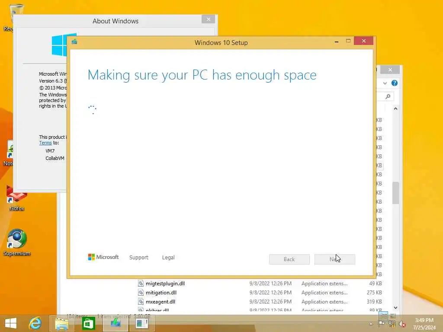Click the 49 KB size cell

coord(376,284)
